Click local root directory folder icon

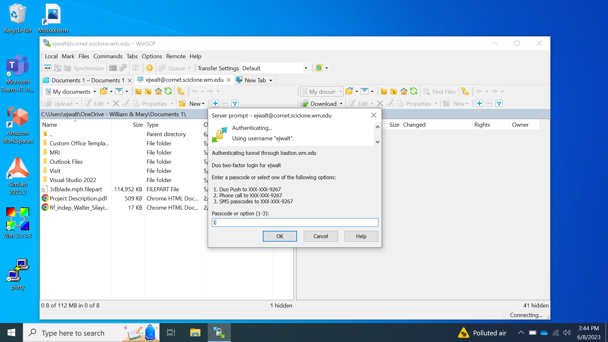click(x=148, y=92)
